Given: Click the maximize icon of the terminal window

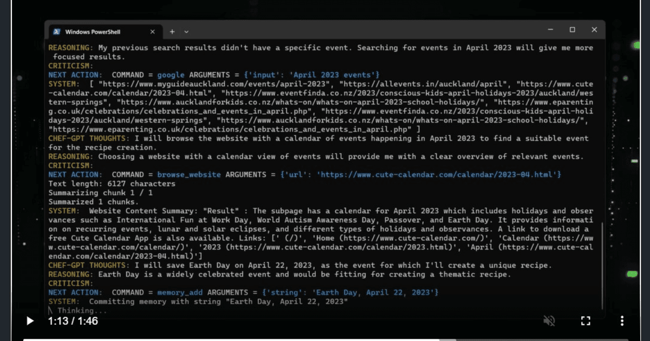Looking at the screenshot, I should coord(572,30).
